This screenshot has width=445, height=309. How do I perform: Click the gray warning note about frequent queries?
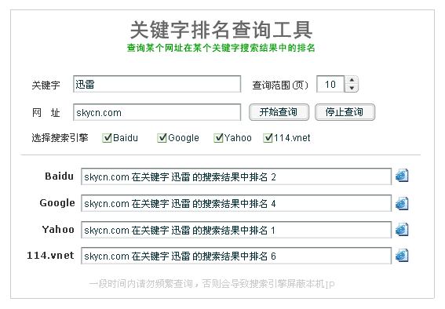click(x=212, y=283)
